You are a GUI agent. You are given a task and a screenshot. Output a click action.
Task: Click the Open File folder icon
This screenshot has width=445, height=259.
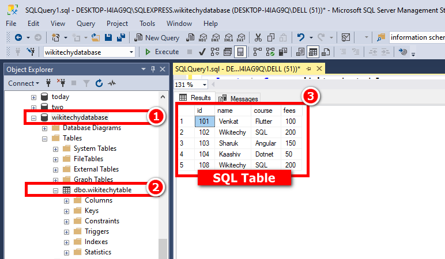click(x=96, y=37)
